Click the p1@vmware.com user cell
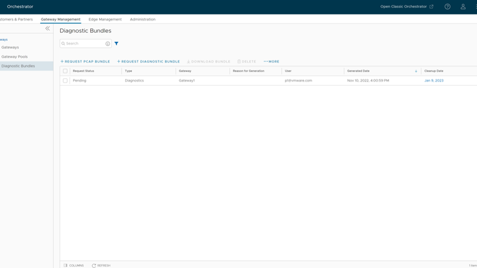The width and height of the screenshot is (477, 268). pos(298,80)
